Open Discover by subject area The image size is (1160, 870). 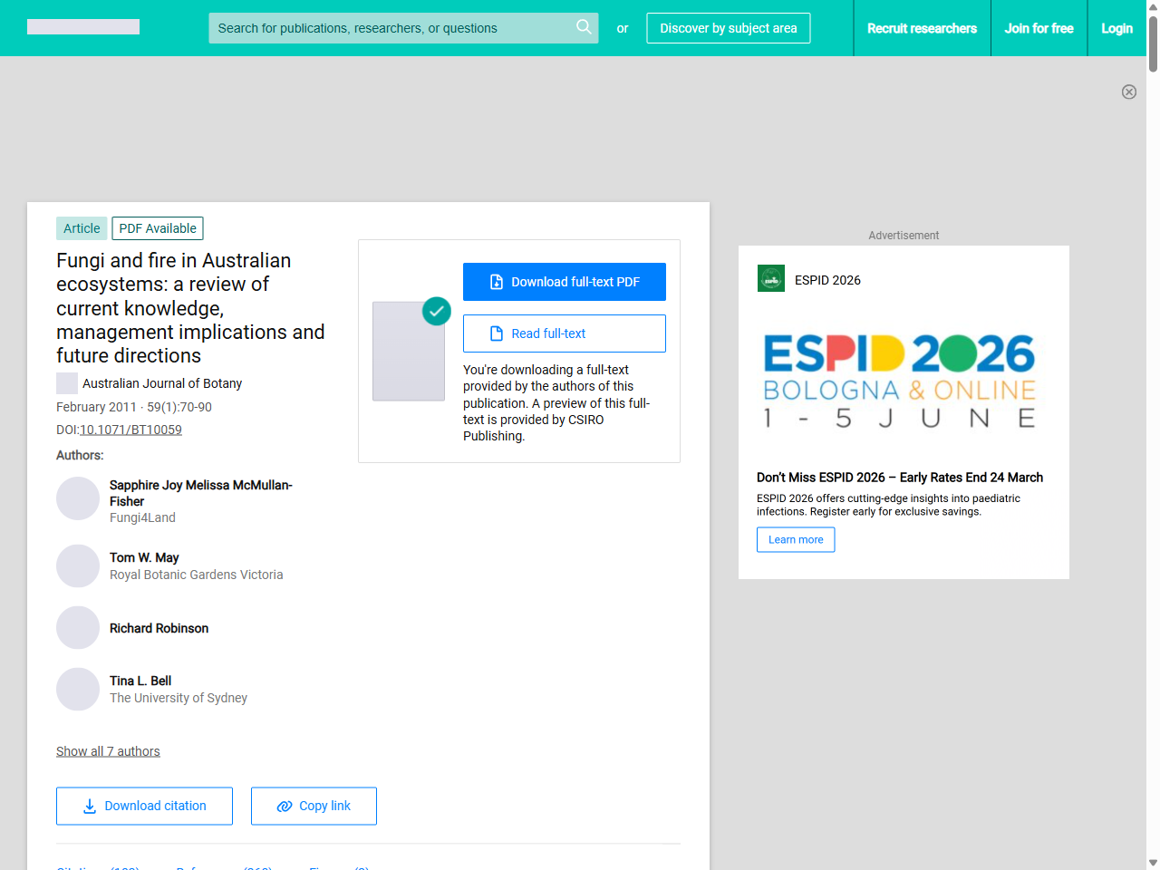[728, 28]
